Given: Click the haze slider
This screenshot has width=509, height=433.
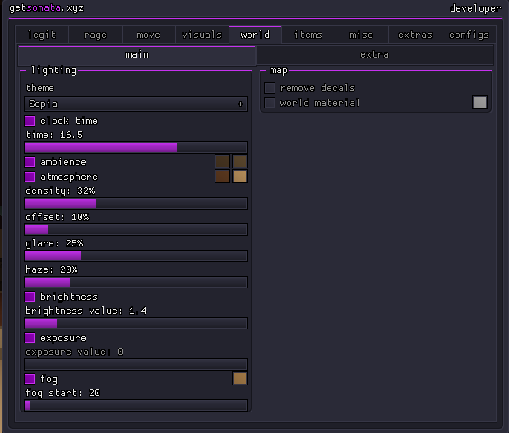Looking at the screenshot, I should [136, 282].
